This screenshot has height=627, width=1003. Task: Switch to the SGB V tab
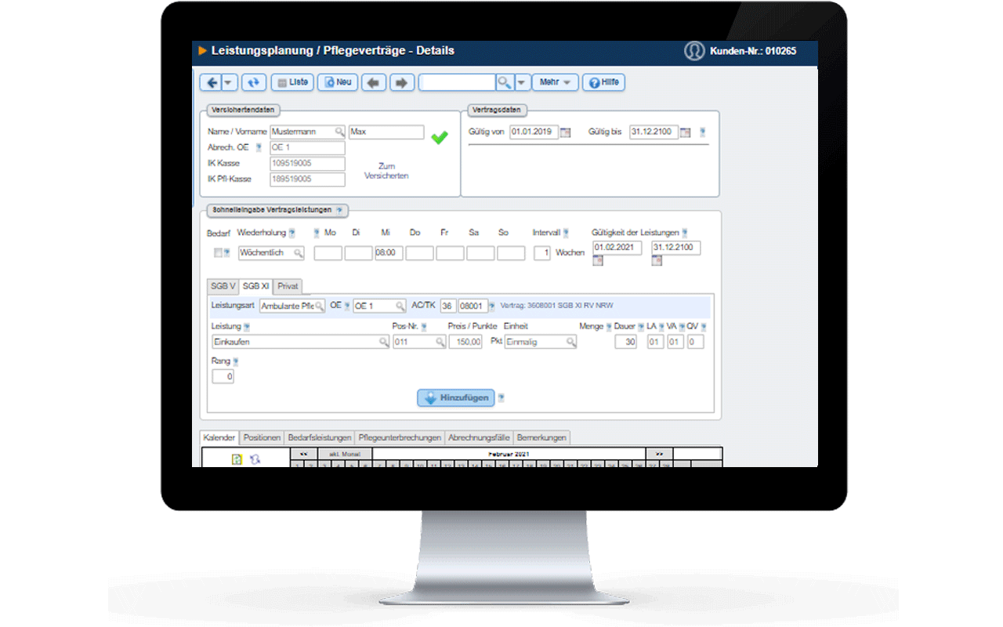tap(222, 286)
